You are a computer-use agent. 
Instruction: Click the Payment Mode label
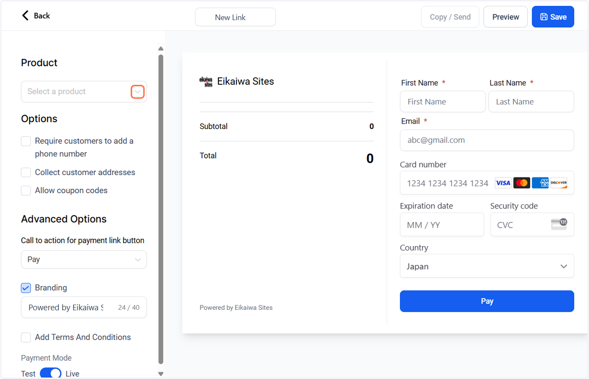pos(46,358)
